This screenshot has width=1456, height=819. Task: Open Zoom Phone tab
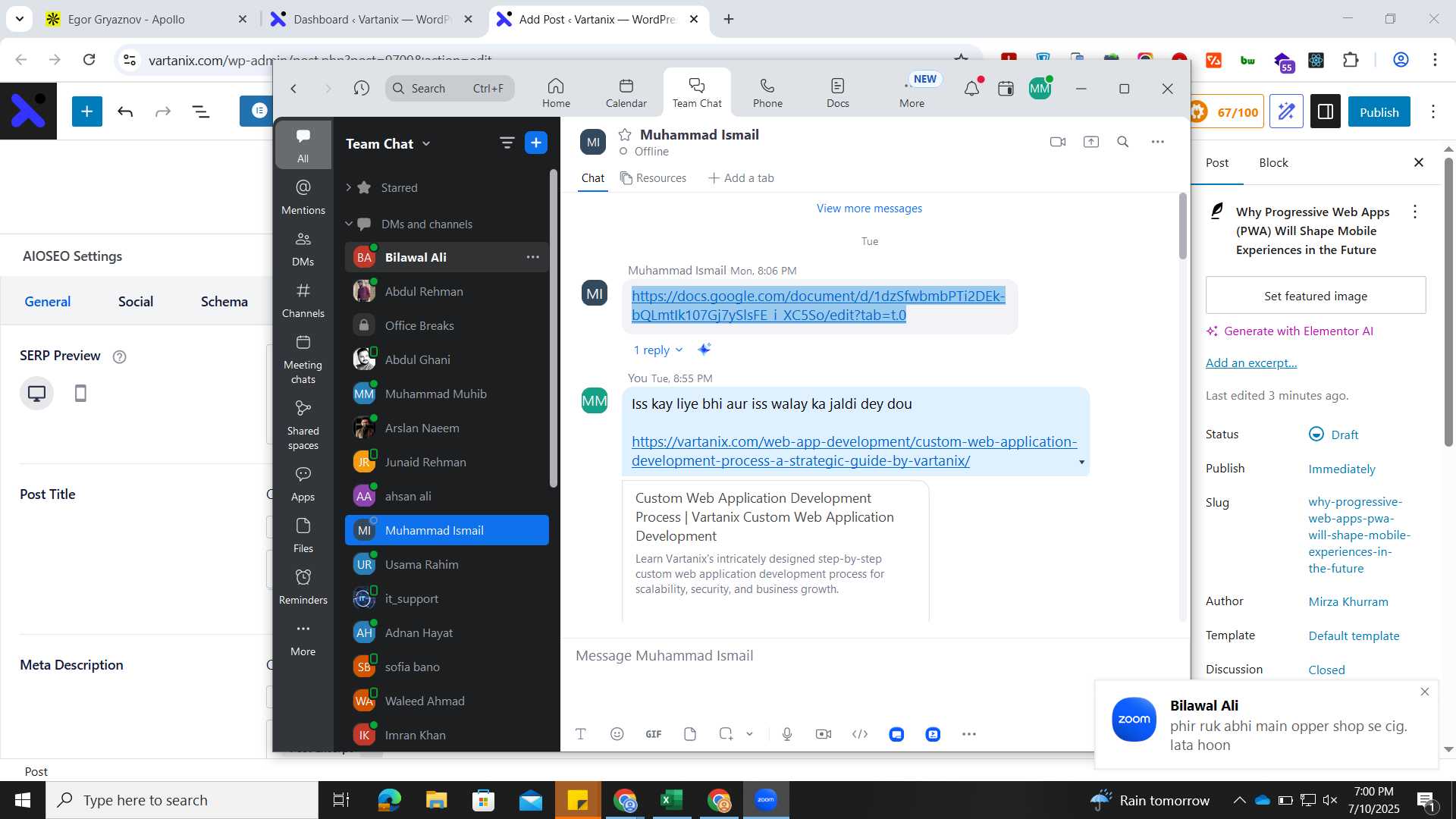point(767,93)
